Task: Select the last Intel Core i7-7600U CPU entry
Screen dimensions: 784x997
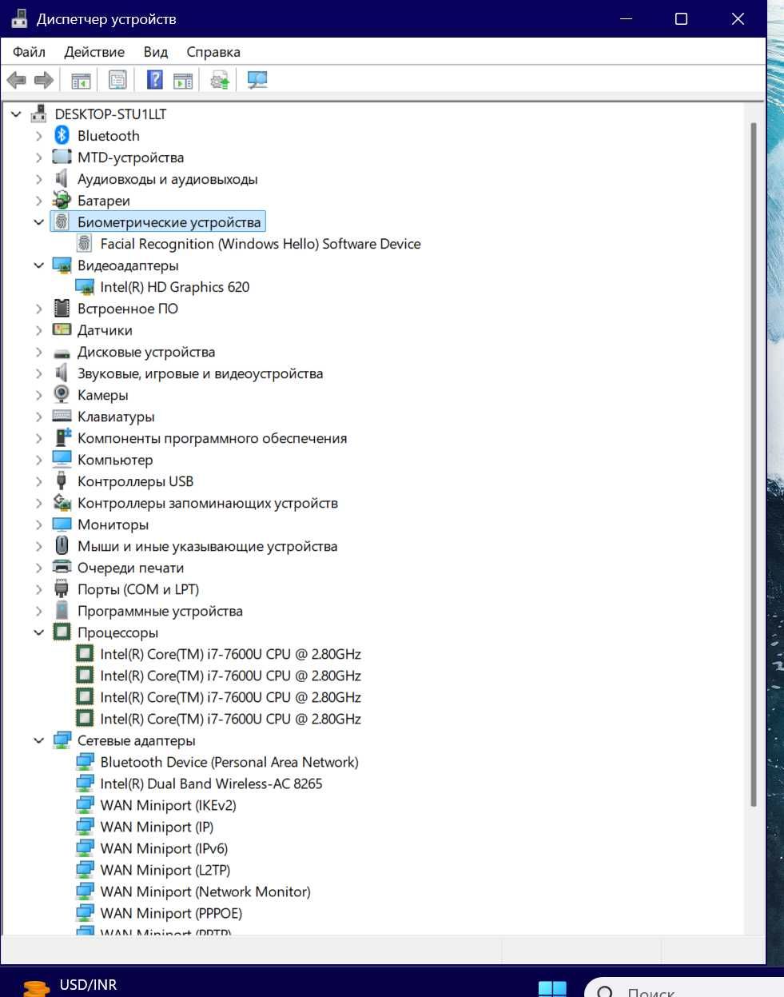Action: [230, 719]
